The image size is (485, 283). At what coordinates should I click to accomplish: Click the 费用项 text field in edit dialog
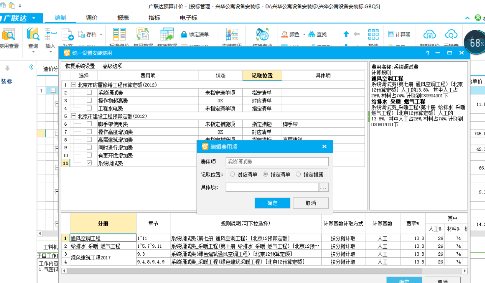pyautogui.click(x=277, y=162)
